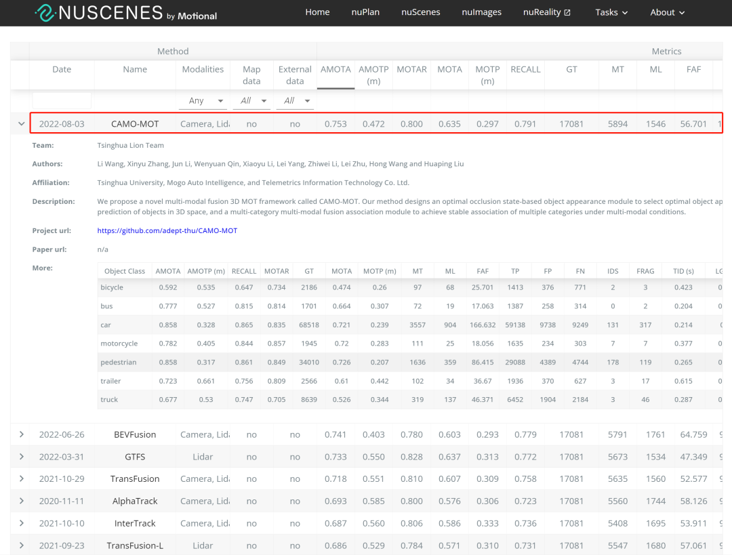Screen dimensions: 732x555
Task: Click the nuScenes logo icon
Action: 45,12
